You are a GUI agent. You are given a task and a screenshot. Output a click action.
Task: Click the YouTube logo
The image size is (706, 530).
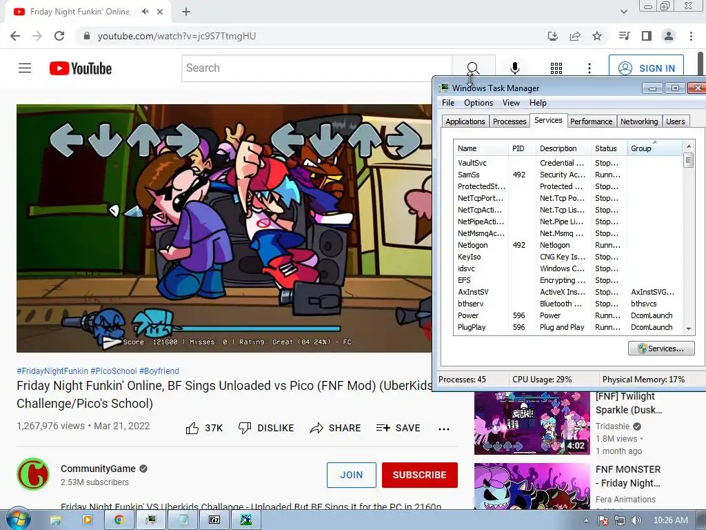[81, 68]
